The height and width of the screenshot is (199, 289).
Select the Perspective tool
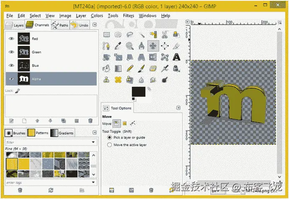[142, 57]
